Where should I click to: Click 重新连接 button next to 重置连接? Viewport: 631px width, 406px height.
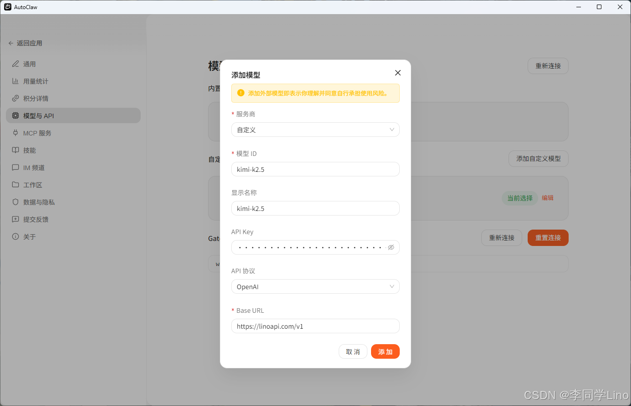(502, 238)
